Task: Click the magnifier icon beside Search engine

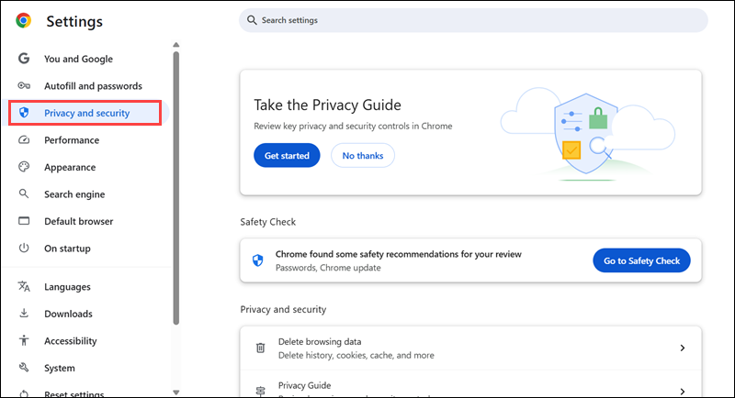Action: pos(24,193)
